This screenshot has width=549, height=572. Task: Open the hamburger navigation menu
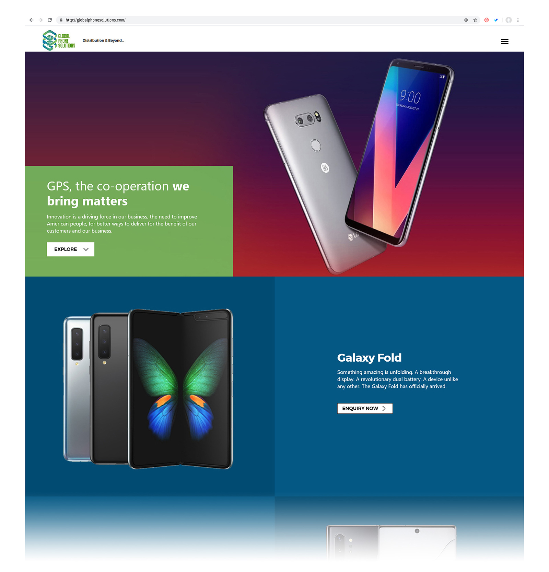point(504,42)
